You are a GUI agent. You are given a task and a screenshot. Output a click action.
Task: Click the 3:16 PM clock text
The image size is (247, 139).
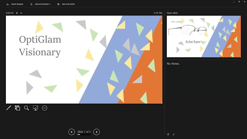[x=158, y=13]
